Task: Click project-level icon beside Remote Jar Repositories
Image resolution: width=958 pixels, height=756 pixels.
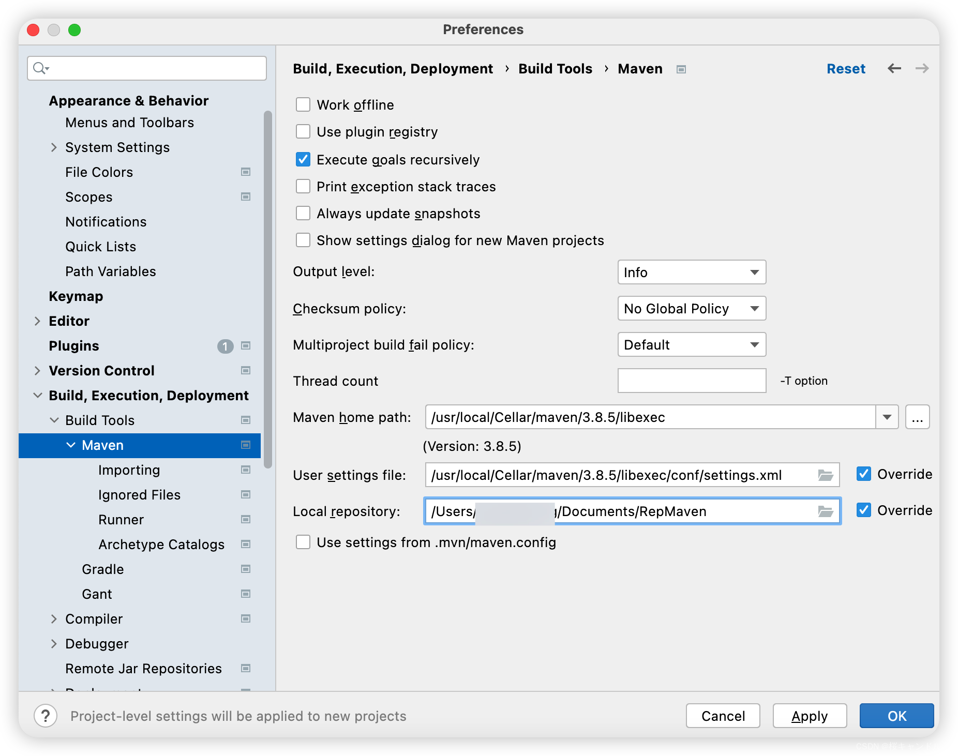Action: click(x=246, y=668)
